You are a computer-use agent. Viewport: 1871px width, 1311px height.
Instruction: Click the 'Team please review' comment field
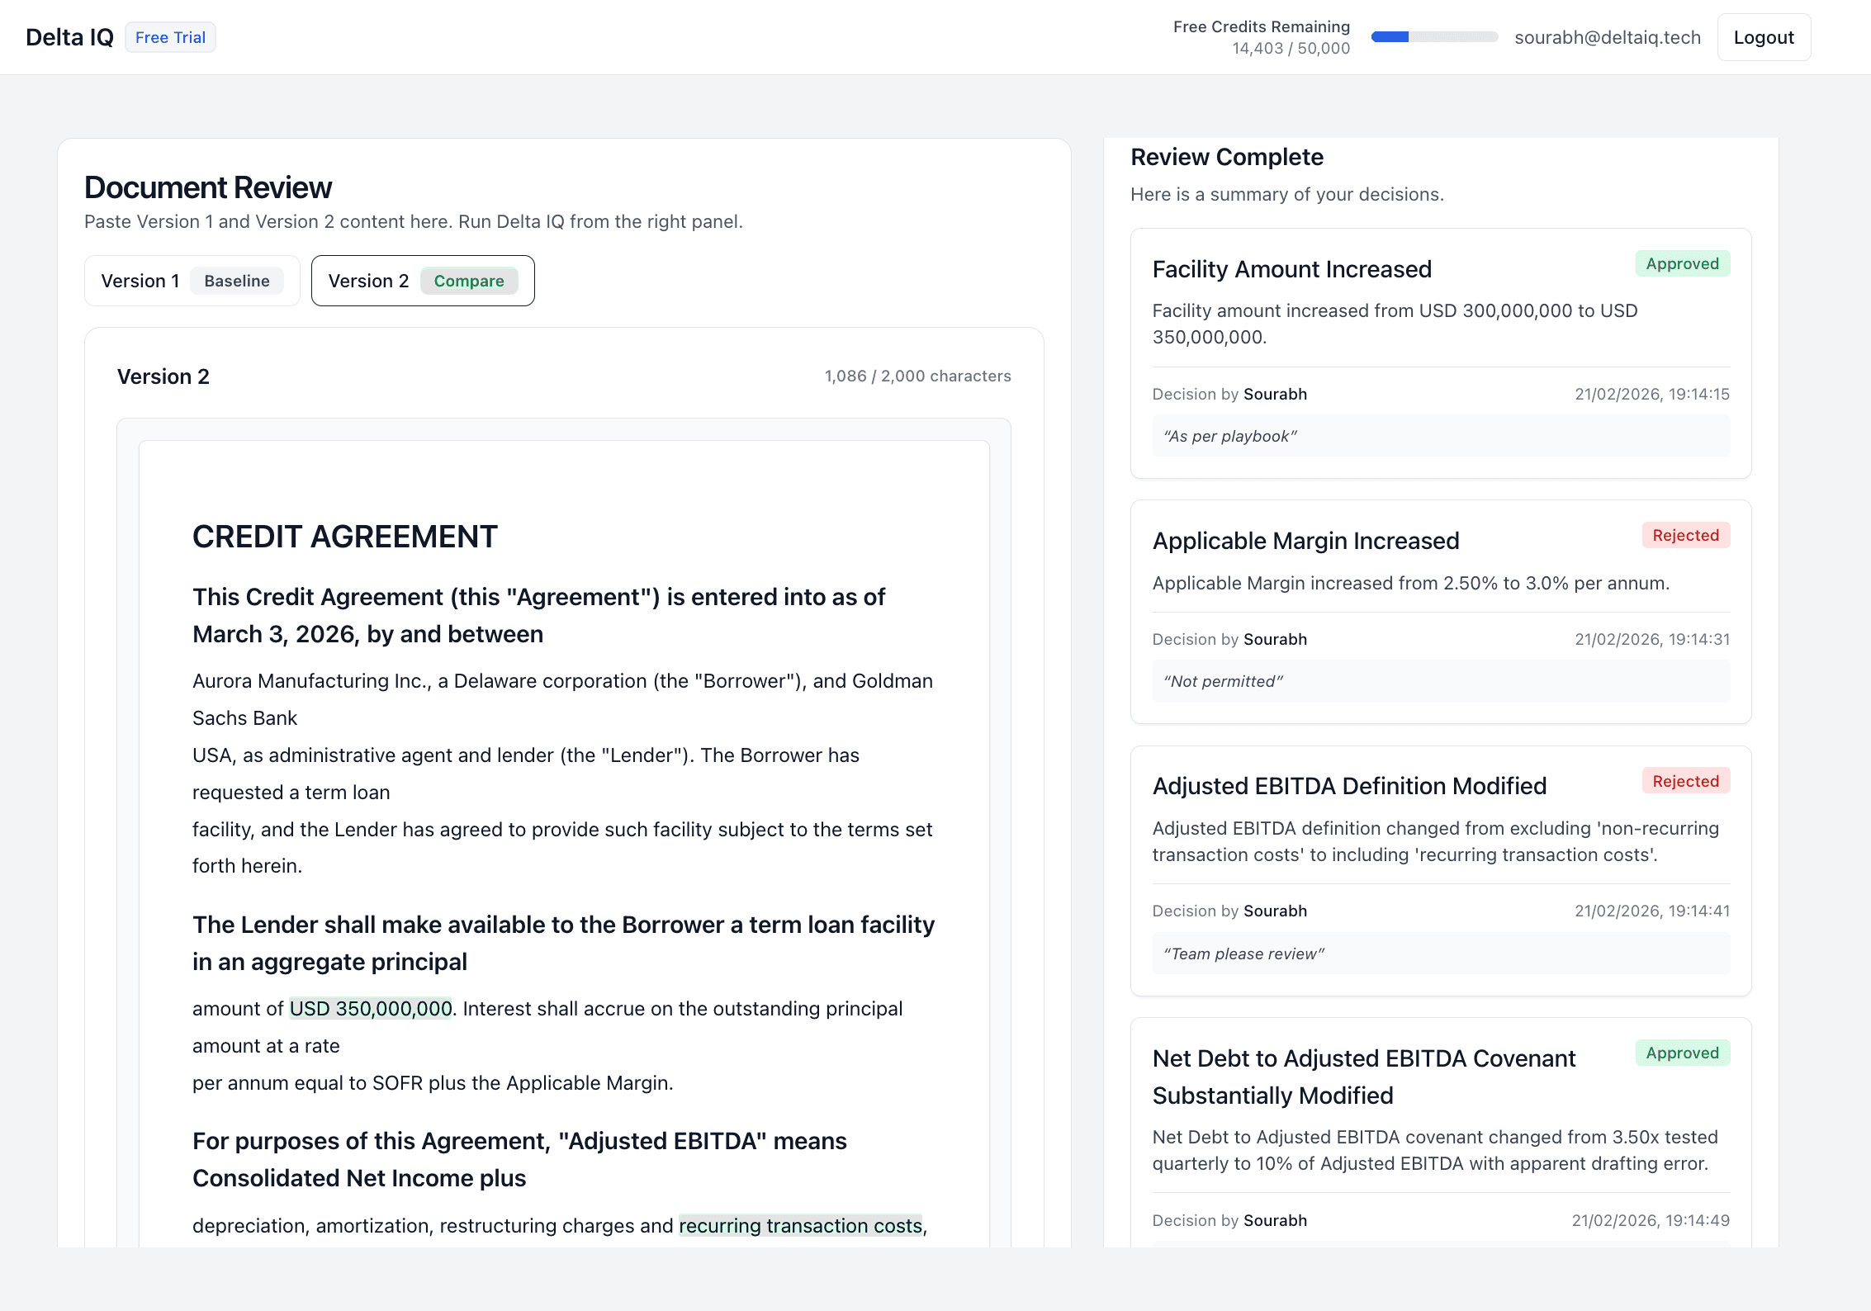[x=1441, y=954]
